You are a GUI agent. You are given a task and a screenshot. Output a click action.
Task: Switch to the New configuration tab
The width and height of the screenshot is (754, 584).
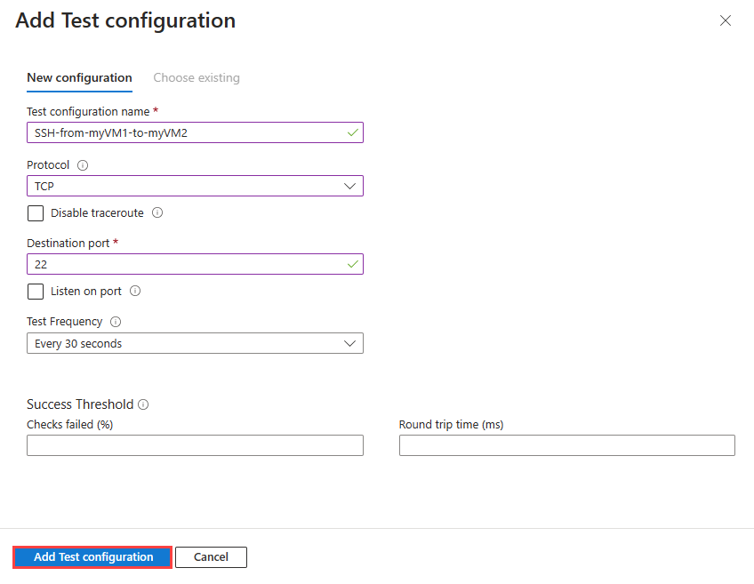79,78
